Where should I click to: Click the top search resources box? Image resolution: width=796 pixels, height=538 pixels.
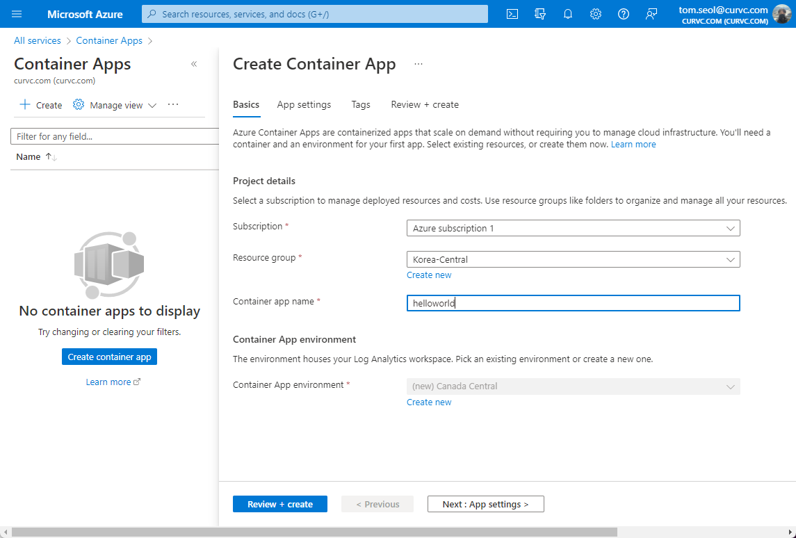tap(315, 14)
